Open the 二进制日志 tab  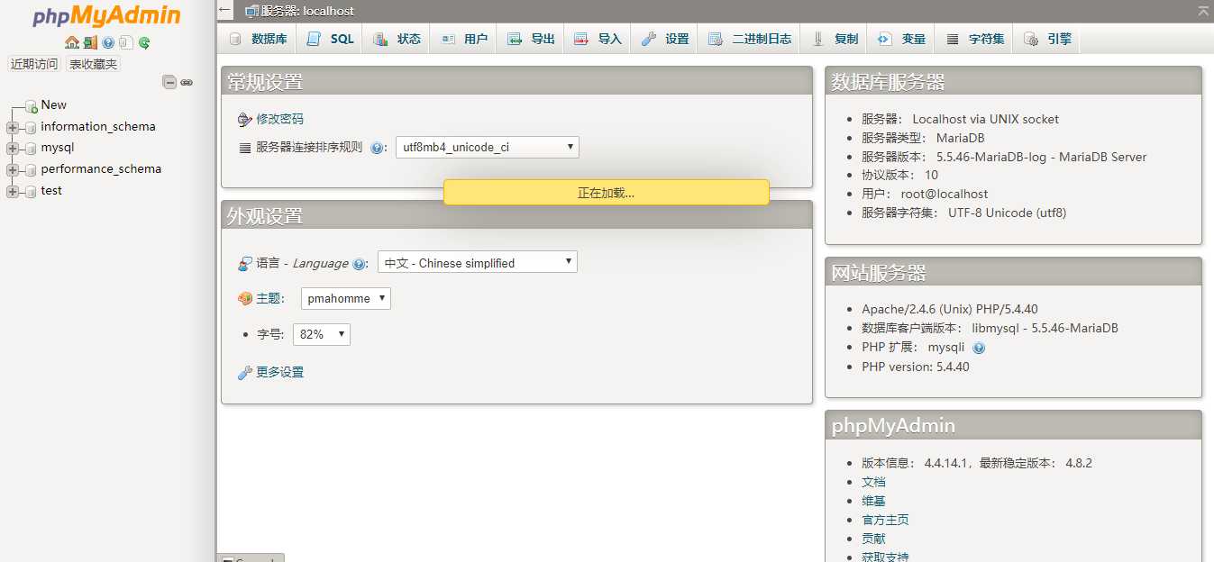(x=750, y=39)
